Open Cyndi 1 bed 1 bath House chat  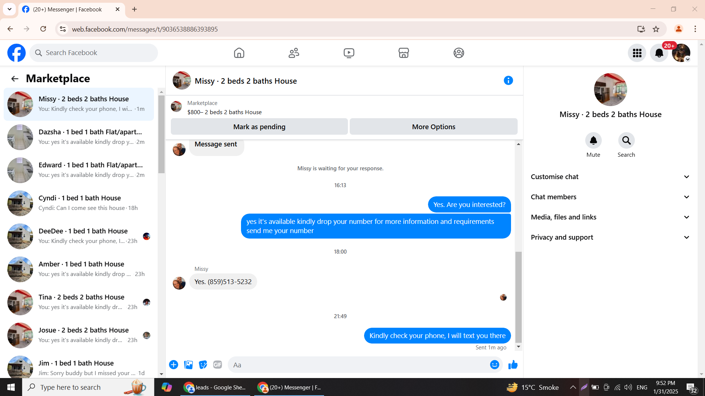79,203
